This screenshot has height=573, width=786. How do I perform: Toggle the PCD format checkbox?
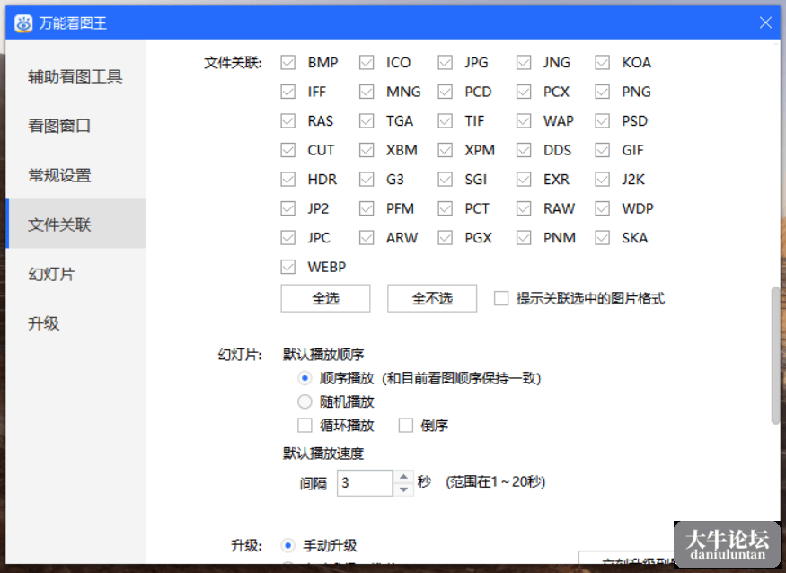tap(446, 92)
